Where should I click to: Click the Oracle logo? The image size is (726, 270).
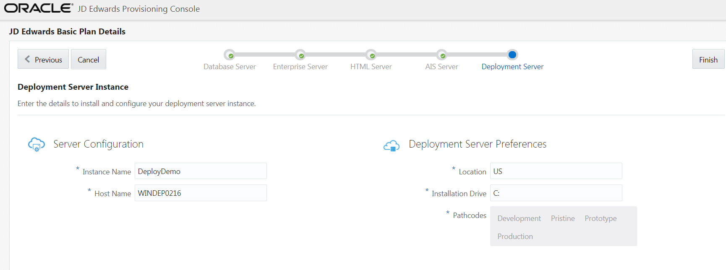39,8
